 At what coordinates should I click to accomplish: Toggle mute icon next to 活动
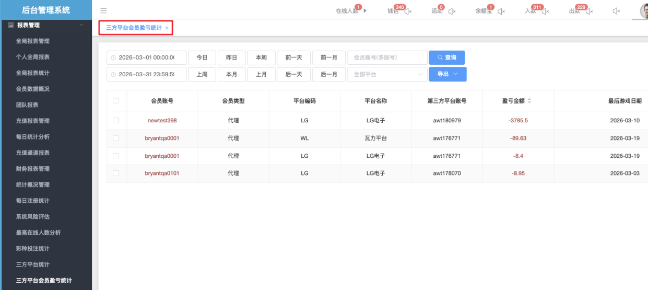[x=452, y=11]
